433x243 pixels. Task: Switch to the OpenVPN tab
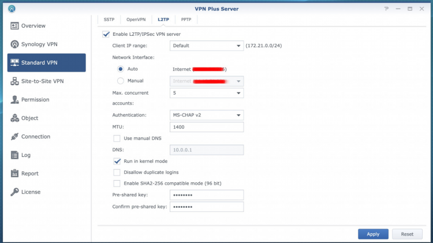136,20
